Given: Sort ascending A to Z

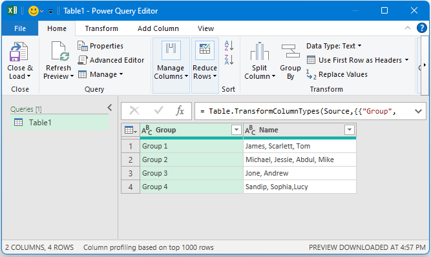Looking at the screenshot, I should (229, 46).
